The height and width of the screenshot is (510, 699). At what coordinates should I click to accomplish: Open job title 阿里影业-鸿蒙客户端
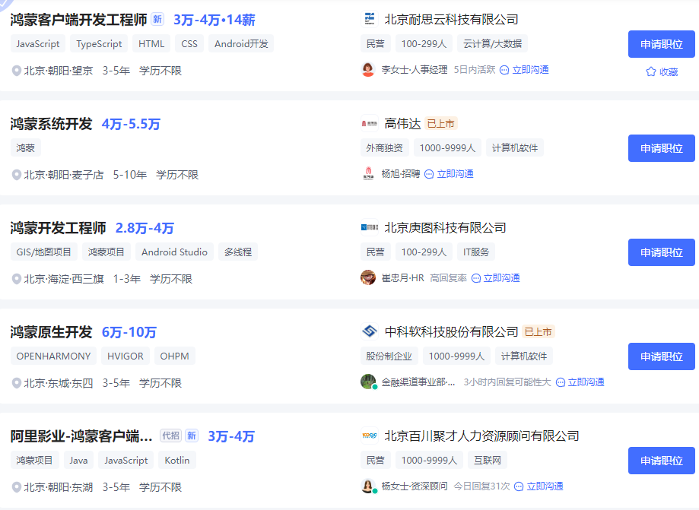(x=81, y=436)
